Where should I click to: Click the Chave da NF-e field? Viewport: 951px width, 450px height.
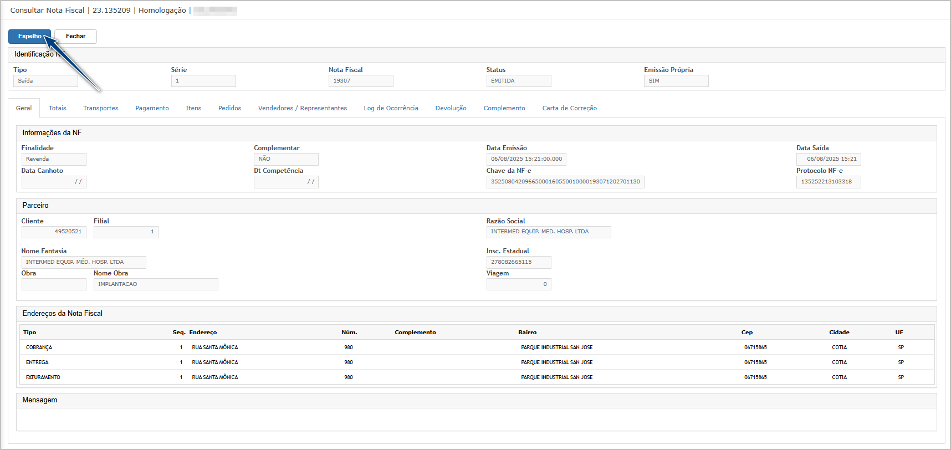565,182
